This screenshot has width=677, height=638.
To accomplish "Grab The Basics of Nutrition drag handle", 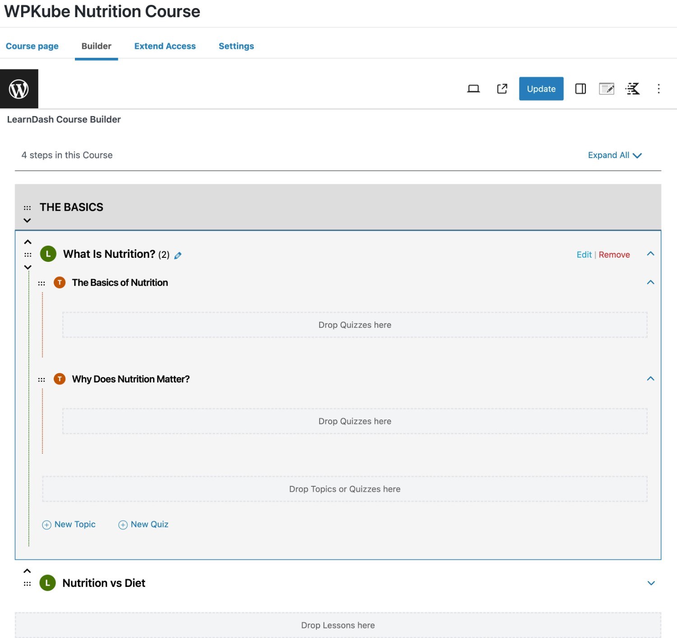I will click(x=42, y=284).
